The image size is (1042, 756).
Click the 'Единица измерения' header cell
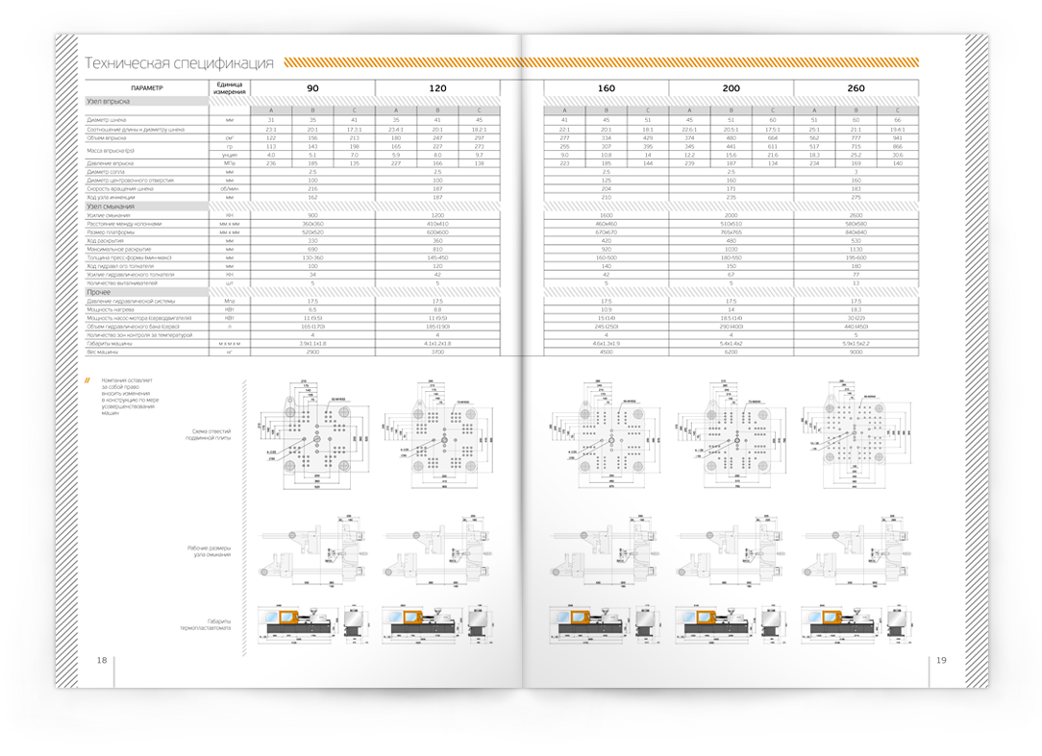point(230,88)
